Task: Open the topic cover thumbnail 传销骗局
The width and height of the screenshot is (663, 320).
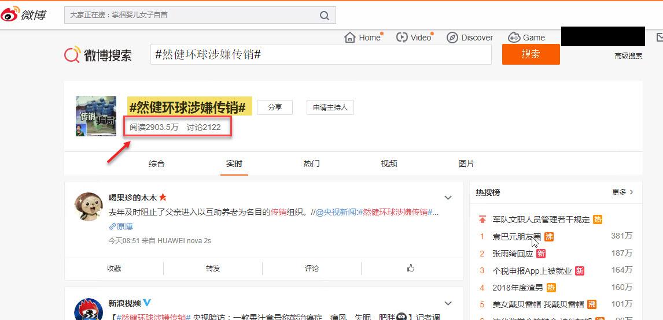Action: click(x=96, y=116)
